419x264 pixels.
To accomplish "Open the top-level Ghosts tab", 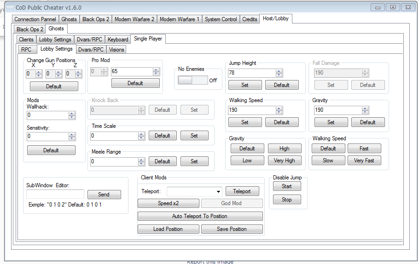I will (69, 19).
